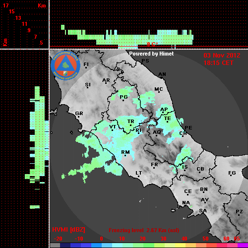Click the rotated vertical Km axis label
Viewport: 248px width, 248px height.
click(x=5, y=42)
